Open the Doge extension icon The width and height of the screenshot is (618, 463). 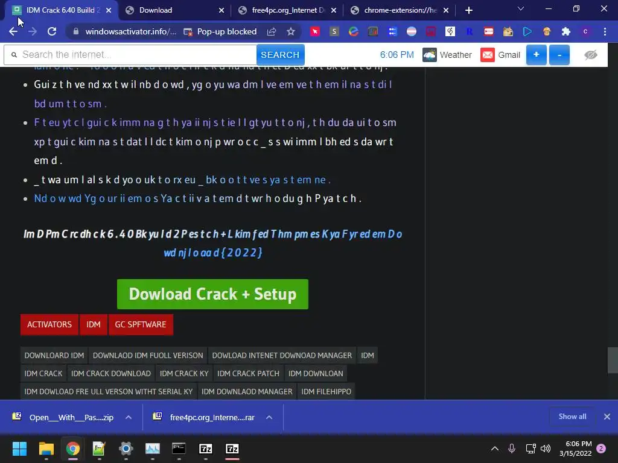(508, 31)
